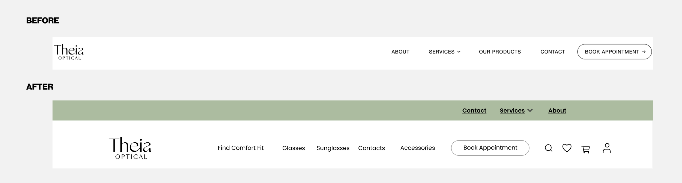This screenshot has height=183, width=682.
Task: Select OUR PRODUCTS menu item
Action: point(500,52)
